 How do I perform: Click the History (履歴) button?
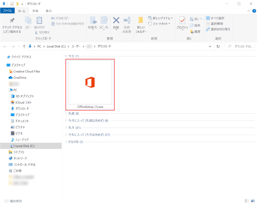195,32
